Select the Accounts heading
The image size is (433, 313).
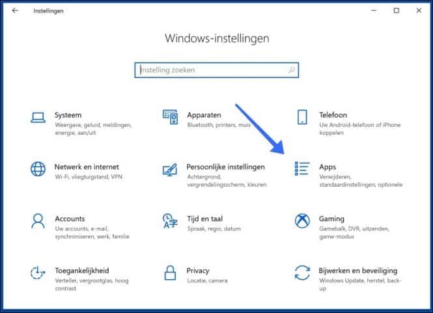tap(70, 219)
